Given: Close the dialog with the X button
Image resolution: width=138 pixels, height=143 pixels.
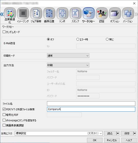Looking at the screenshot, I should click(x=134, y=3).
